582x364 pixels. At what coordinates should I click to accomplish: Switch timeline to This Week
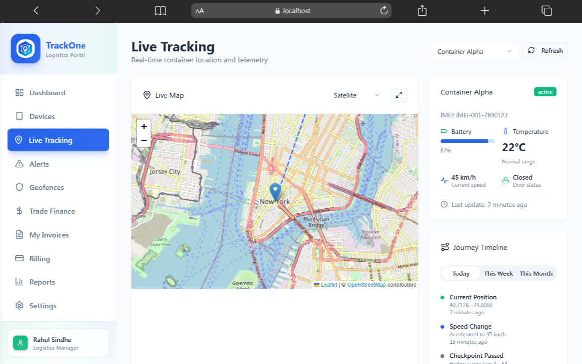click(499, 273)
